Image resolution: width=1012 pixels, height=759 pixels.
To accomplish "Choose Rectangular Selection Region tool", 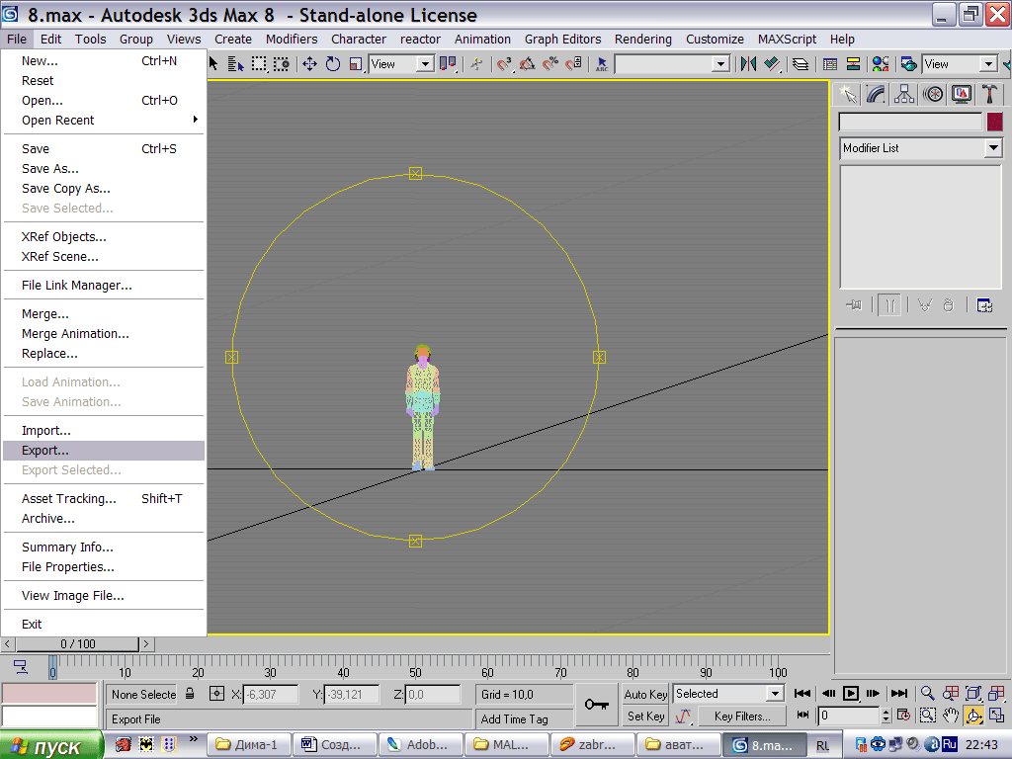I will tap(259, 64).
